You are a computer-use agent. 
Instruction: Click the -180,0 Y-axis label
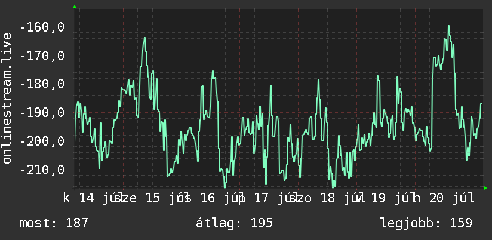[x=42, y=84]
